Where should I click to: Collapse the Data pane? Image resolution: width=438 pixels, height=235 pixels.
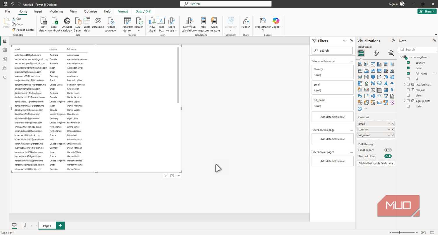435,41
